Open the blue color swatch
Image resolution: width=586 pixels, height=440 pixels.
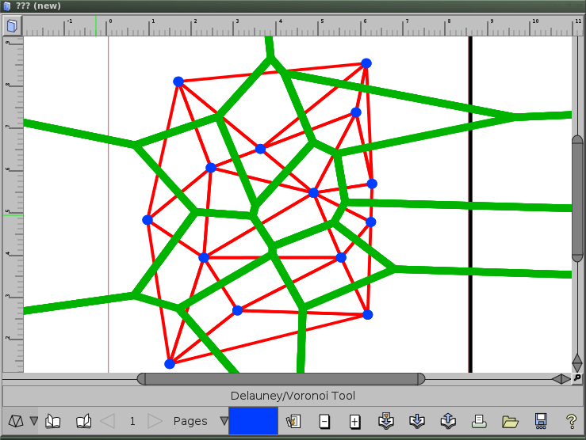[253, 421]
